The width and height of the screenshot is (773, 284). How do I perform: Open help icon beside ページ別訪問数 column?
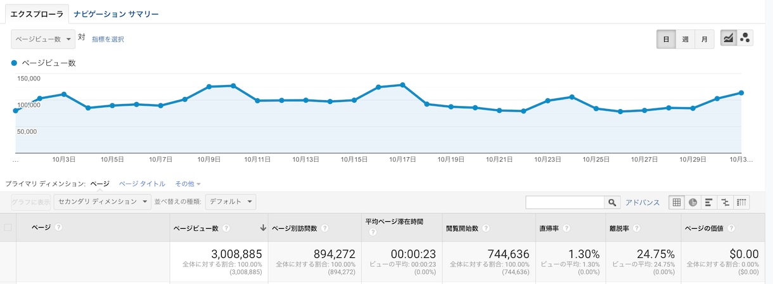tap(324, 228)
